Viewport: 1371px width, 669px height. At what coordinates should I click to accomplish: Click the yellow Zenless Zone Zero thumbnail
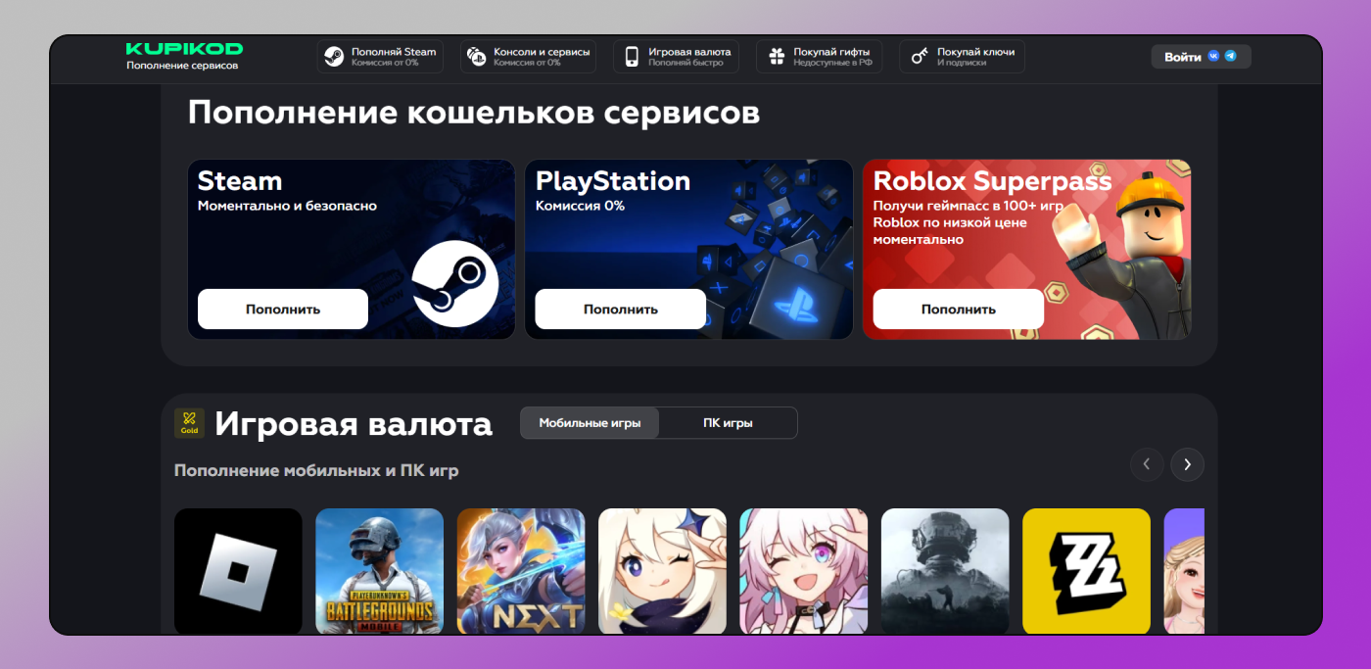pos(1086,571)
